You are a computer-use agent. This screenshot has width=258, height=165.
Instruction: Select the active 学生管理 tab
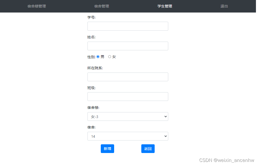[164, 6]
